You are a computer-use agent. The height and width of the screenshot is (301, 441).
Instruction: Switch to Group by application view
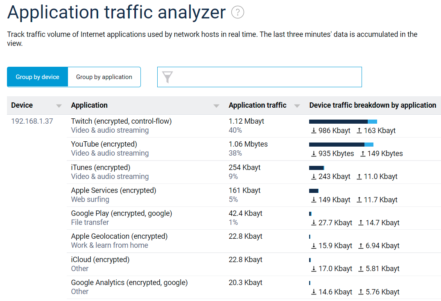point(104,77)
